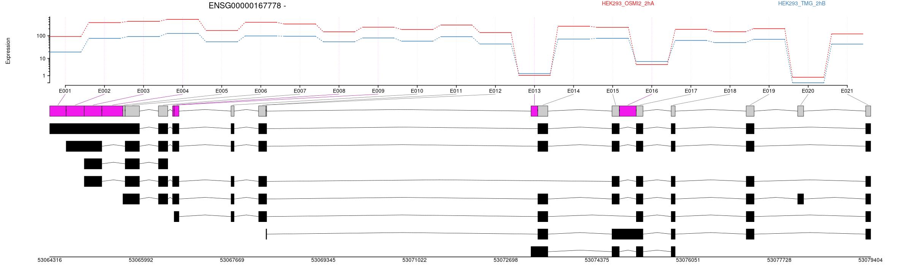This screenshot has width=912, height=266.
Task: Click exon label E020
Action: click(x=808, y=91)
